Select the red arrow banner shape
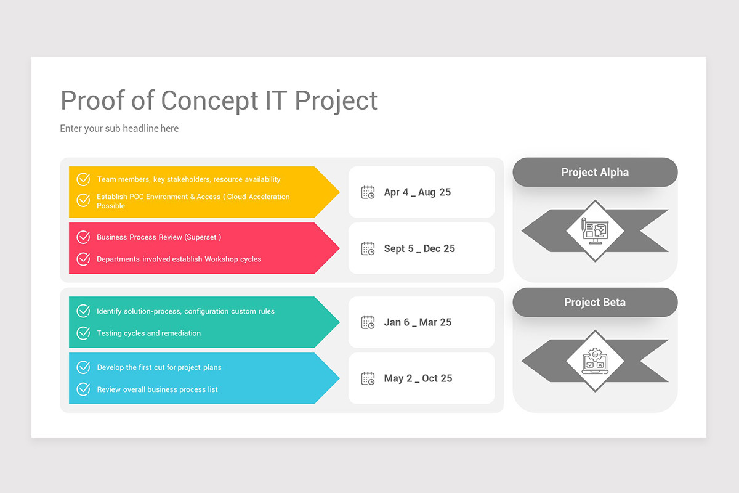 pos(204,248)
